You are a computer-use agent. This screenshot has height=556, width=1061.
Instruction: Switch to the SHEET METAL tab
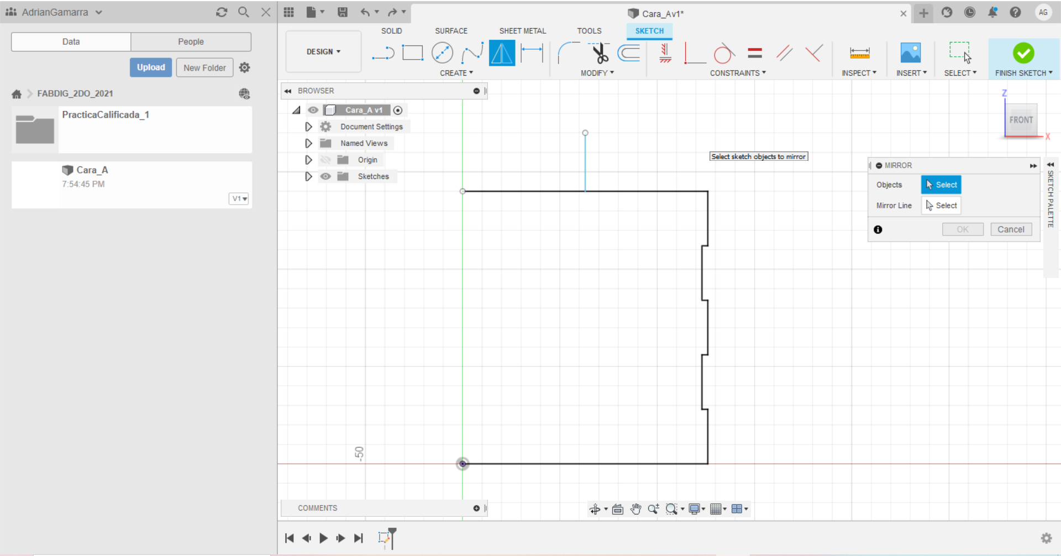coord(522,31)
